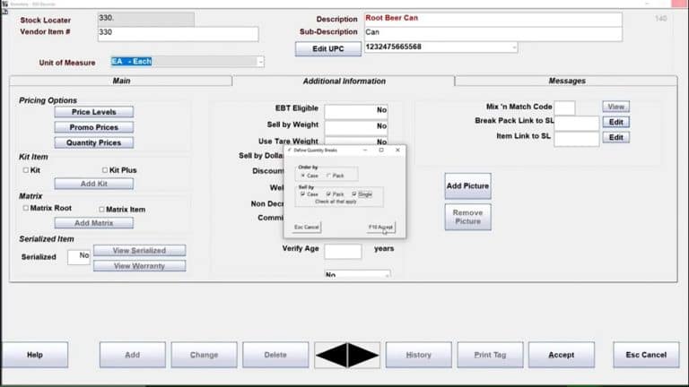Click the previous record left arrow
Screen dimensions: 689x387
click(x=331, y=355)
